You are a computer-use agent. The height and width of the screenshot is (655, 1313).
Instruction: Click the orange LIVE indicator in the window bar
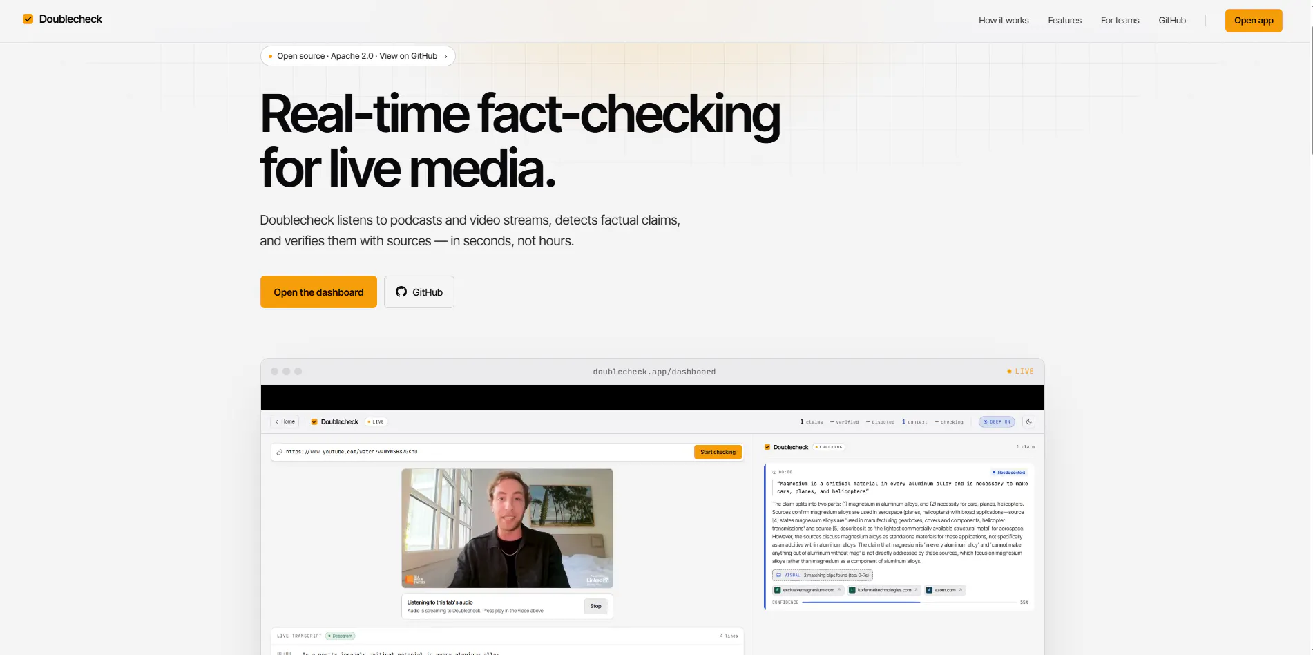[x=1020, y=372]
